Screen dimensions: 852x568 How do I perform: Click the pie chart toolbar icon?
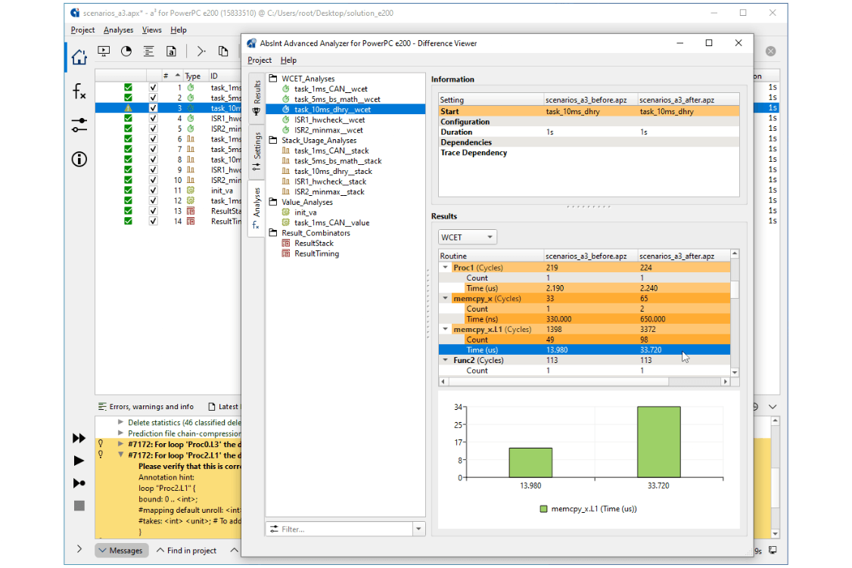126,51
